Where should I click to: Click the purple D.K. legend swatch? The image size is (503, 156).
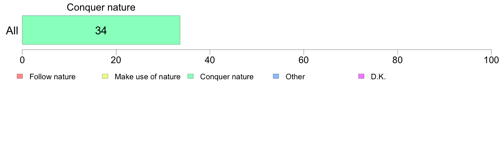point(361,76)
